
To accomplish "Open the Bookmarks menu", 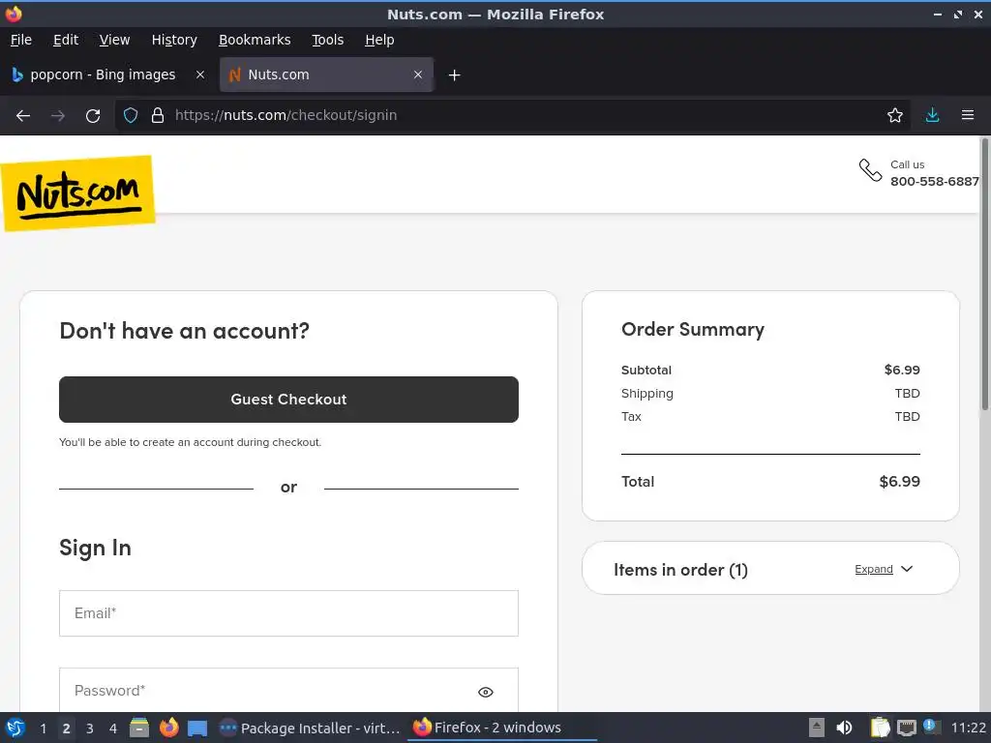I will click(x=255, y=40).
